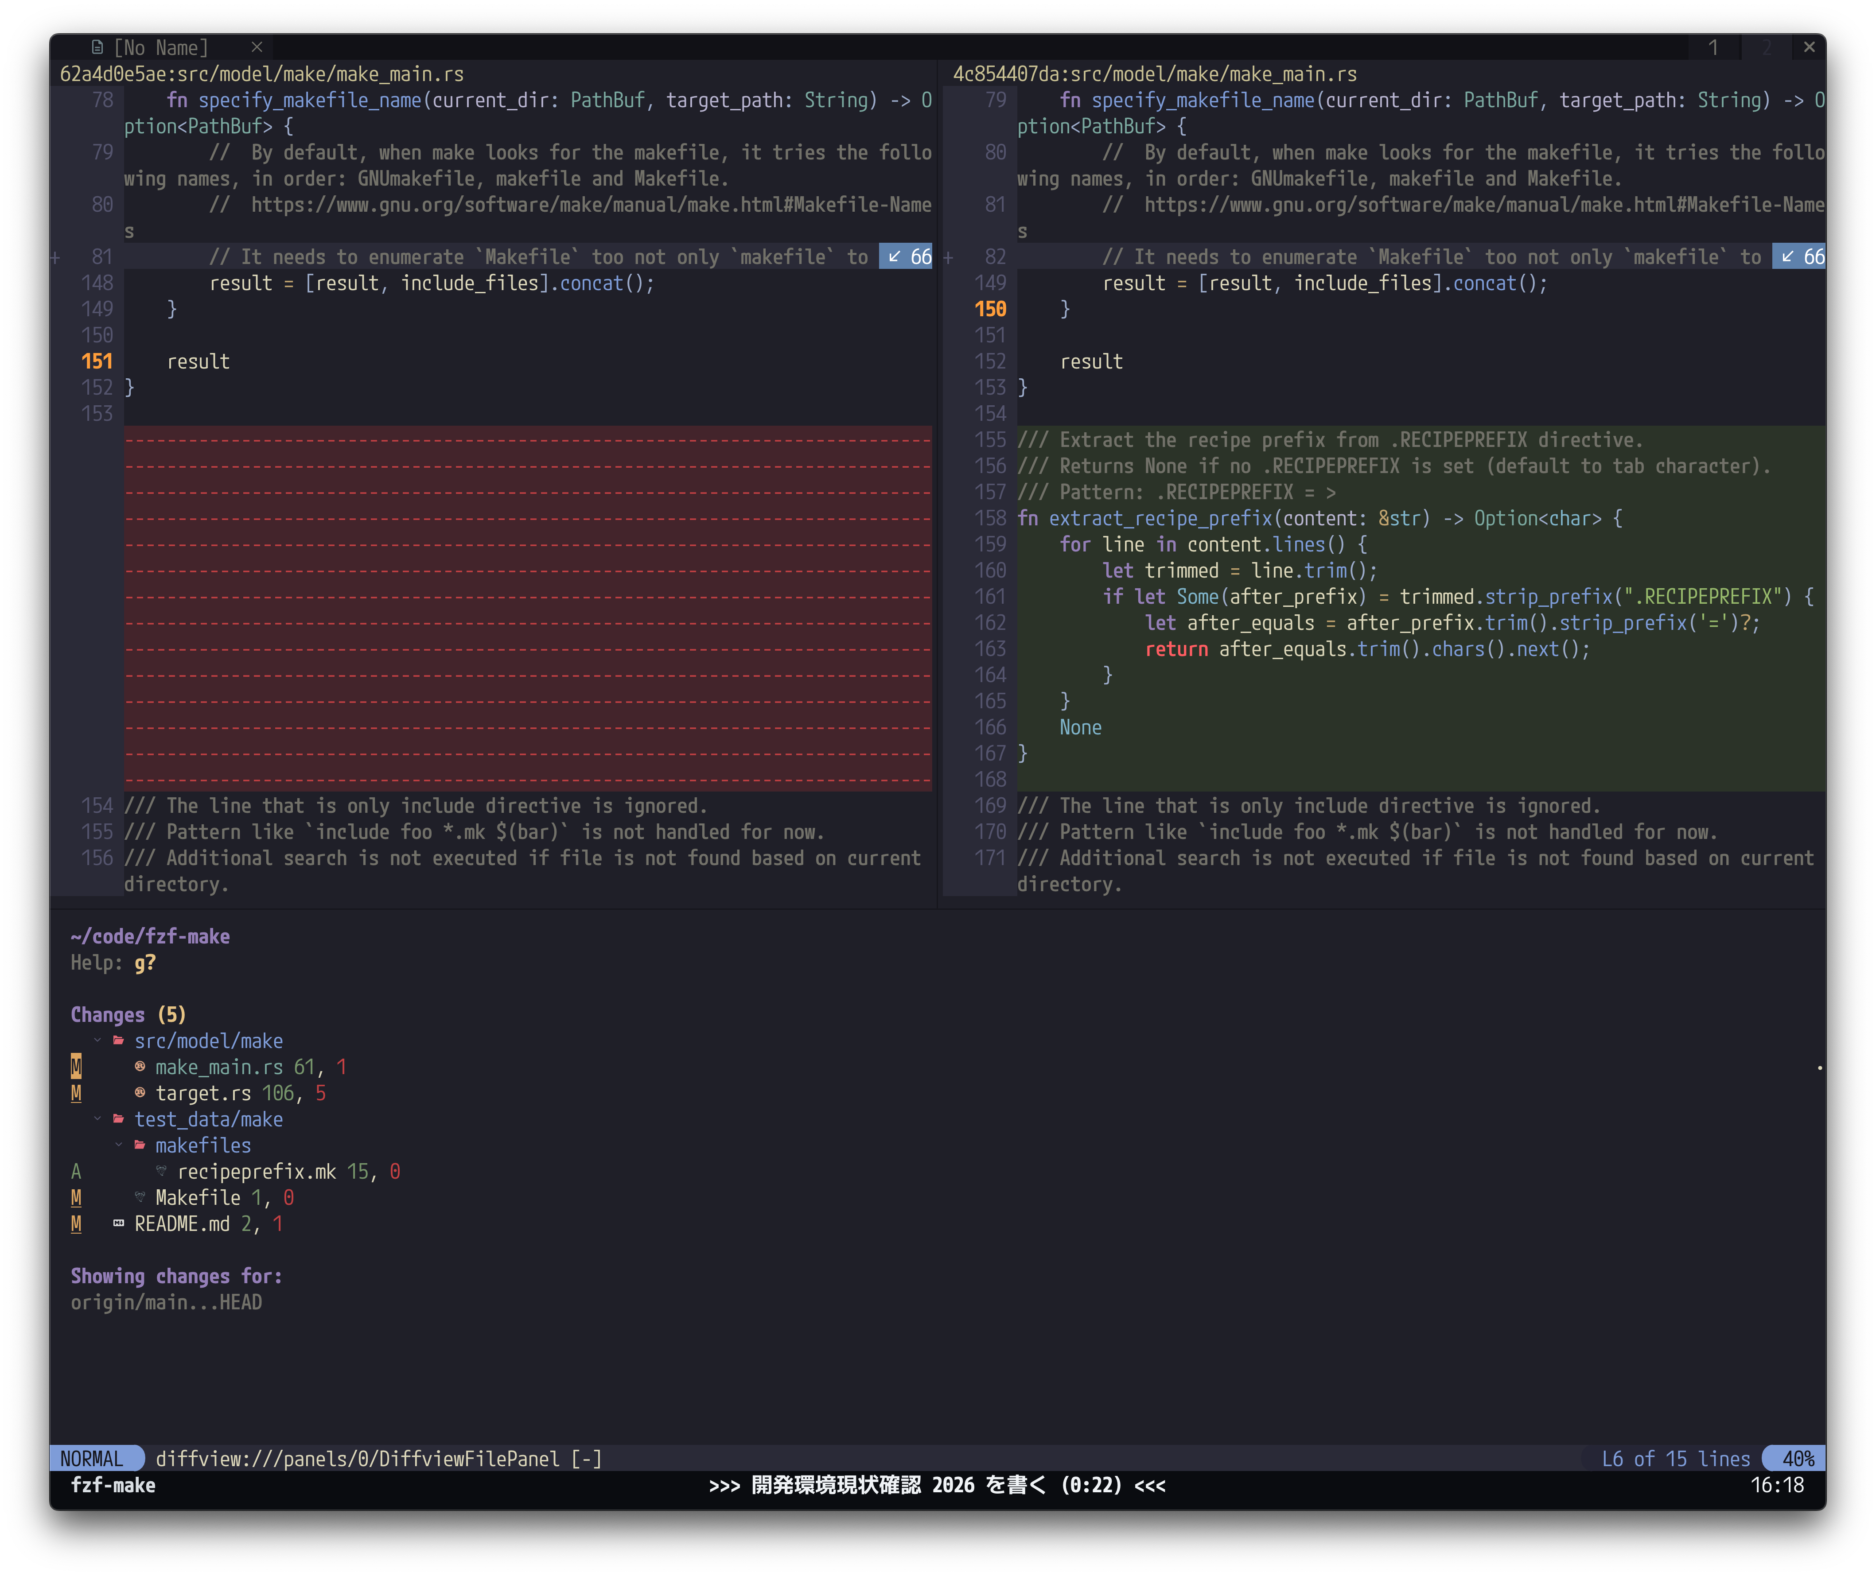1876x1576 pixels.
Task: Click the file icon in [No Name] tab
Action: [97, 47]
